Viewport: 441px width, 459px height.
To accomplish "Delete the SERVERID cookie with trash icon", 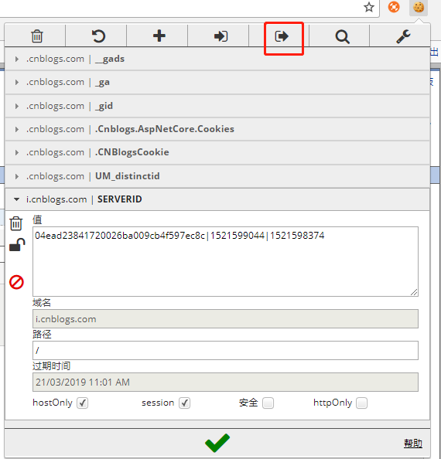I will [16, 223].
